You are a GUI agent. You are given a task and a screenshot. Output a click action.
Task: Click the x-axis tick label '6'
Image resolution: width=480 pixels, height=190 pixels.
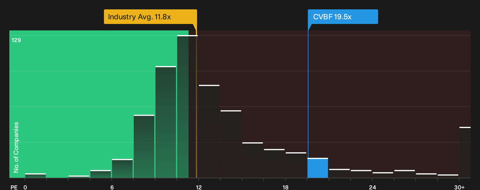point(112,187)
